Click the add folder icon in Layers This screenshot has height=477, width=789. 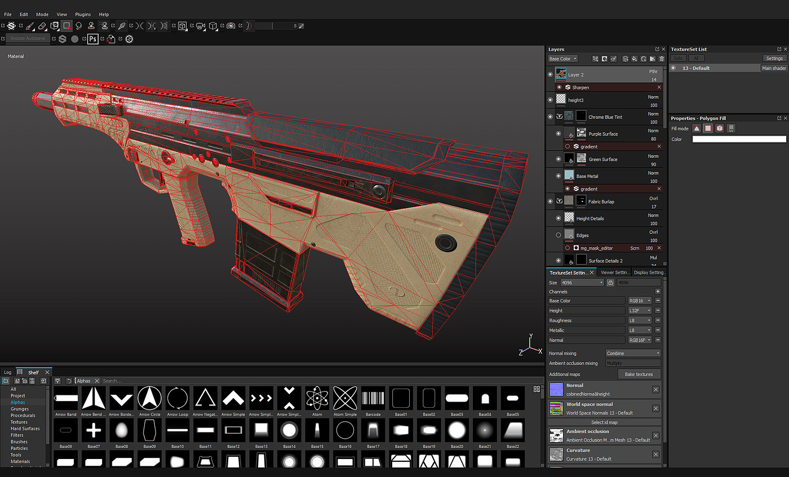coord(653,59)
